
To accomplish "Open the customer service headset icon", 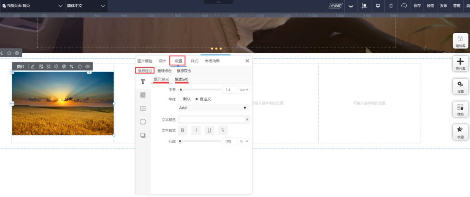I will point(404,5).
